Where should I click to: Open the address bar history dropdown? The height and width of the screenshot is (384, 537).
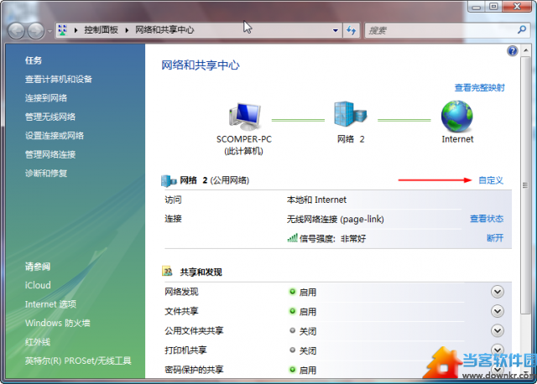point(336,30)
